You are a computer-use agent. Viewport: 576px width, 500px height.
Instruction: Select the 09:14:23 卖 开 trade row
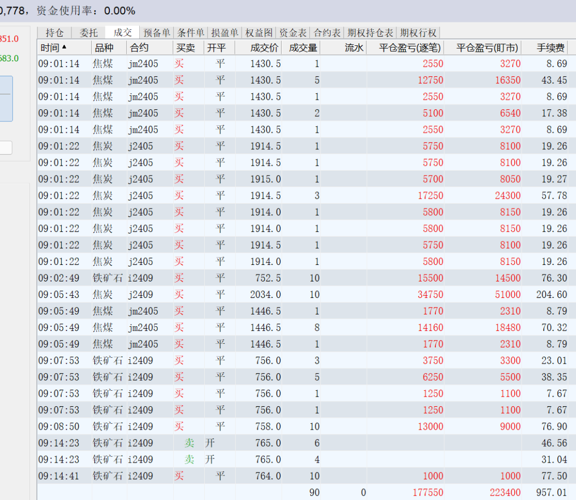(x=213, y=443)
